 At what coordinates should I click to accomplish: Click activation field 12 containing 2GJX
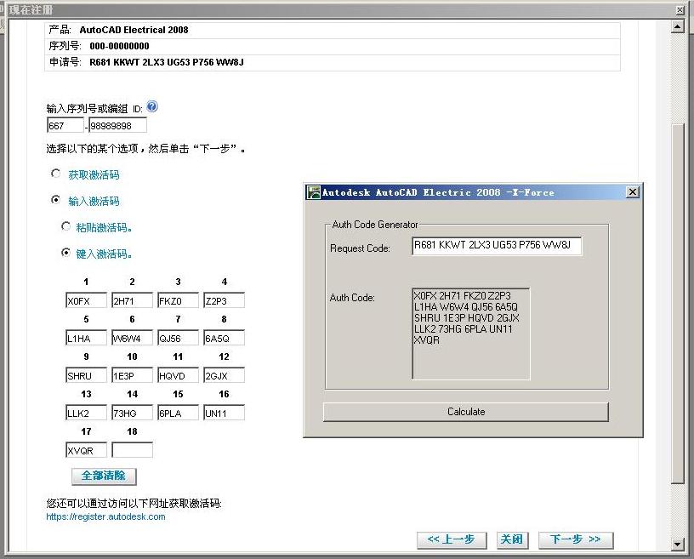224,375
